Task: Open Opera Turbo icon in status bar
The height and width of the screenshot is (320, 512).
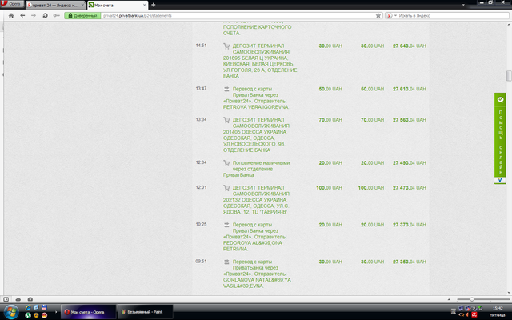Action: click(30, 299)
